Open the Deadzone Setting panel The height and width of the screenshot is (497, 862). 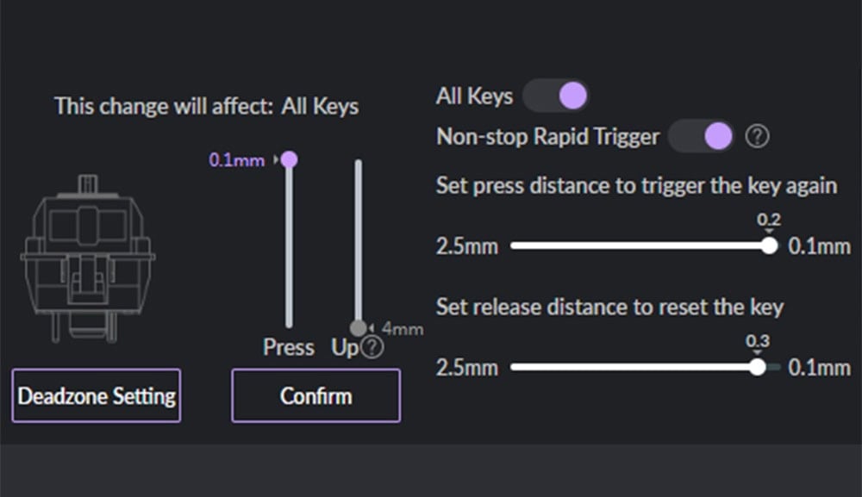[x=97, y=395]
